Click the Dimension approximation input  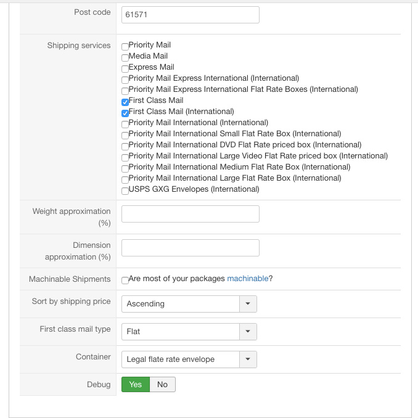pos(190,248)
